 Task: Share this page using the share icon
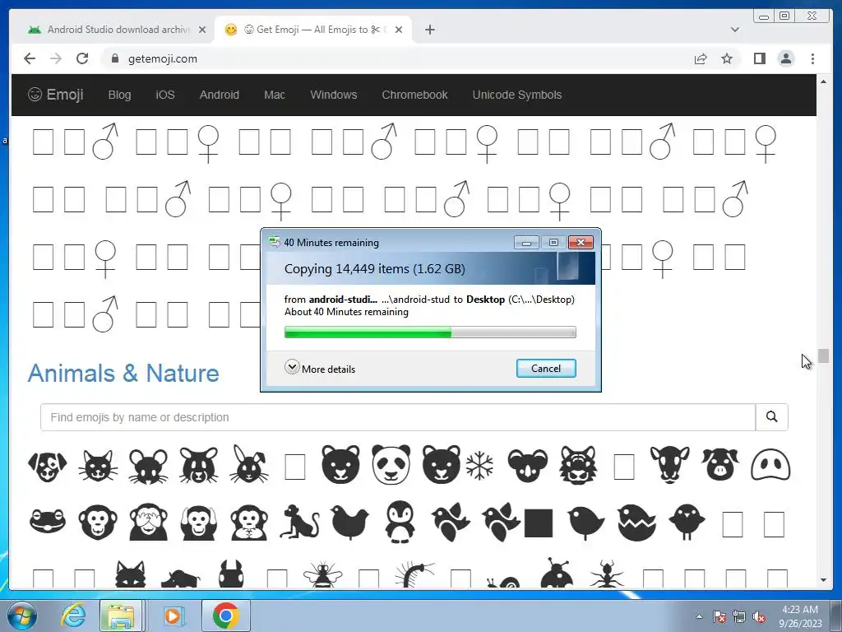[x=701, y=58]
